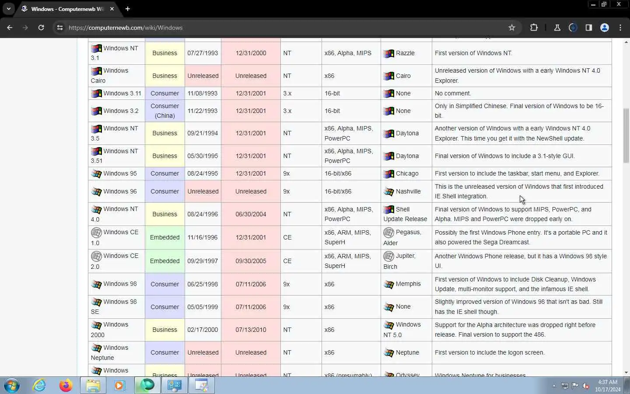Screen dimensions: 630x394
Task: Select the 'Neptune' codename text
Action: point(407,352)
